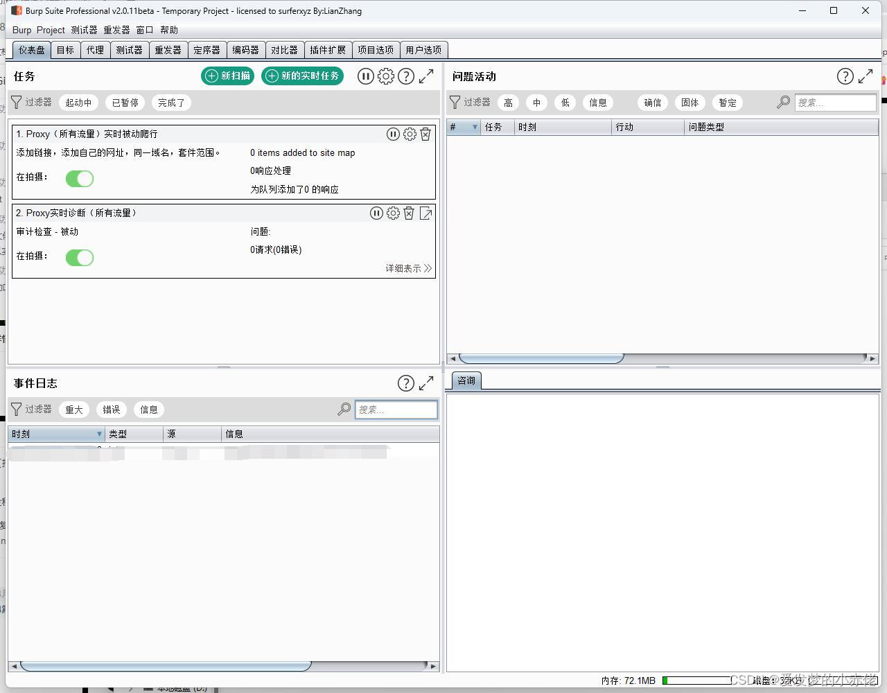Toggle the 低 severity filter
887x693 pixels.
point(565,103)
